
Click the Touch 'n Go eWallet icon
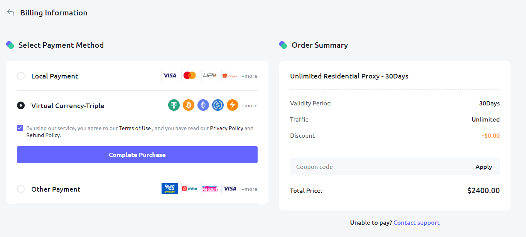[x=170, y=189]
